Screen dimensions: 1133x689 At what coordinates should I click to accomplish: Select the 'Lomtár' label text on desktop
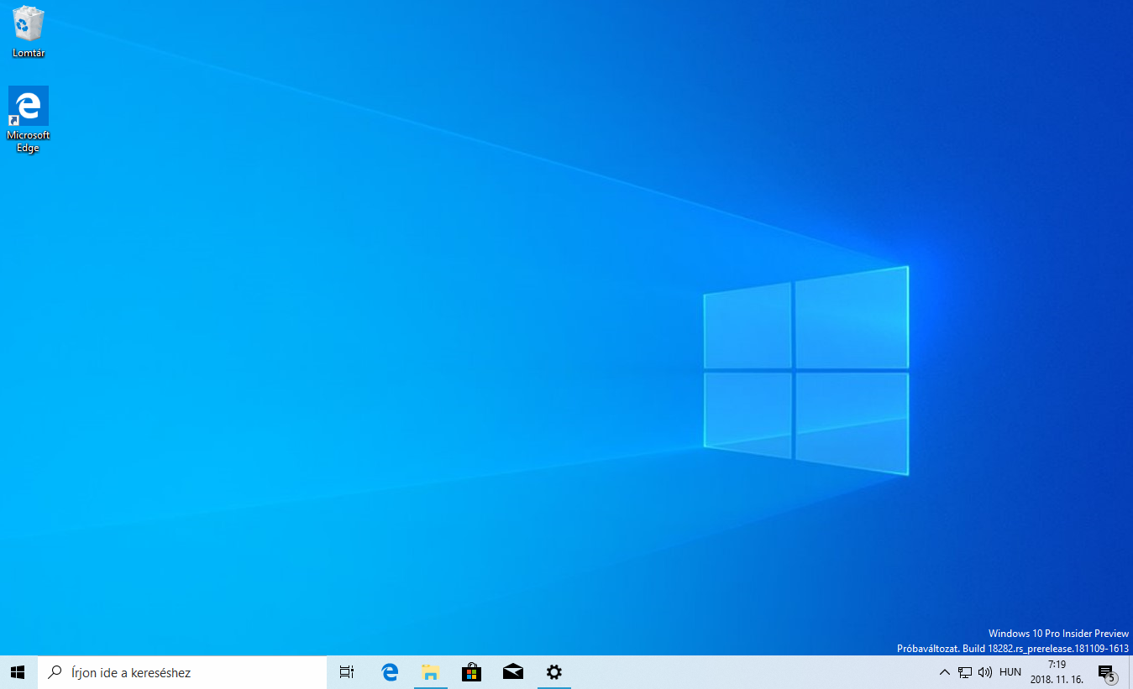click(28, 54)
